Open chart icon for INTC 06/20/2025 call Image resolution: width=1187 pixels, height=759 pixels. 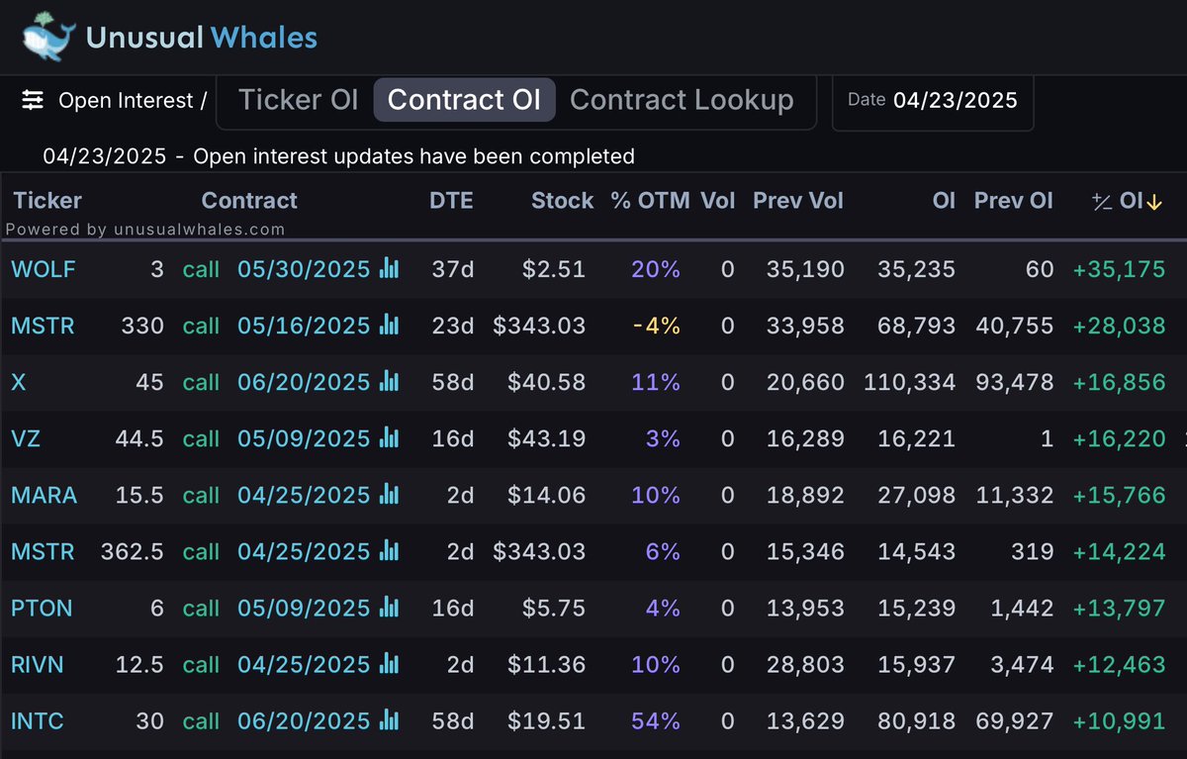click(390, 720)
